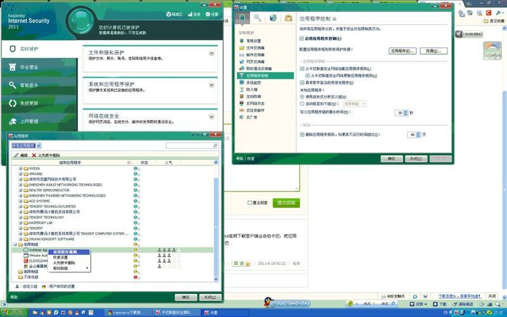
Task: Toggle 从卡巴斯基安全网络更新应用程序规则 checkbox
Action: [307, 75]
